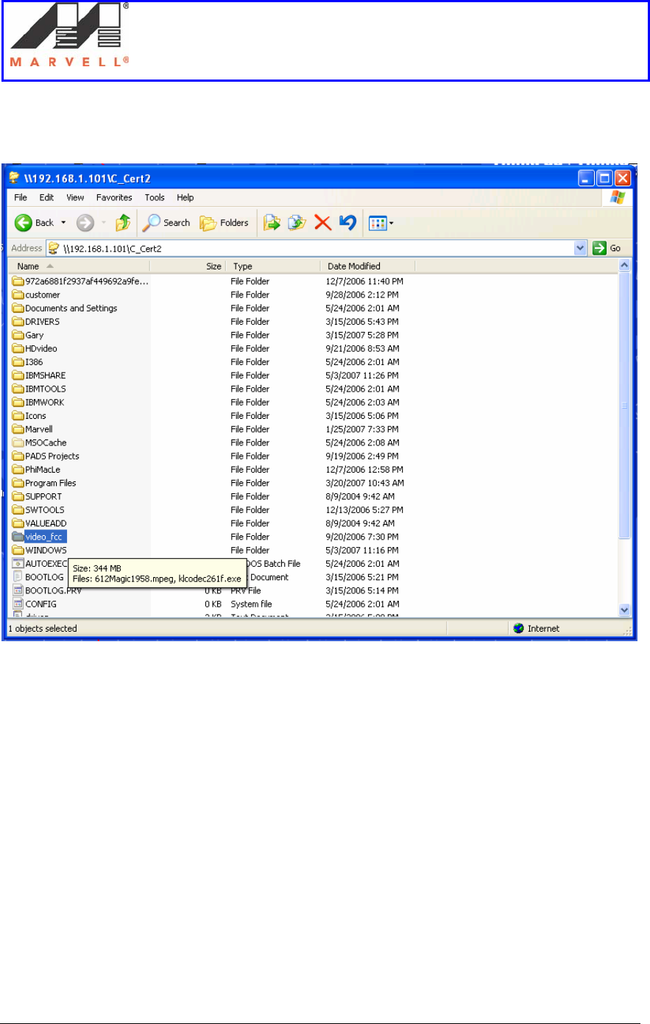Click the Back navigation button

tap(35, 223)
